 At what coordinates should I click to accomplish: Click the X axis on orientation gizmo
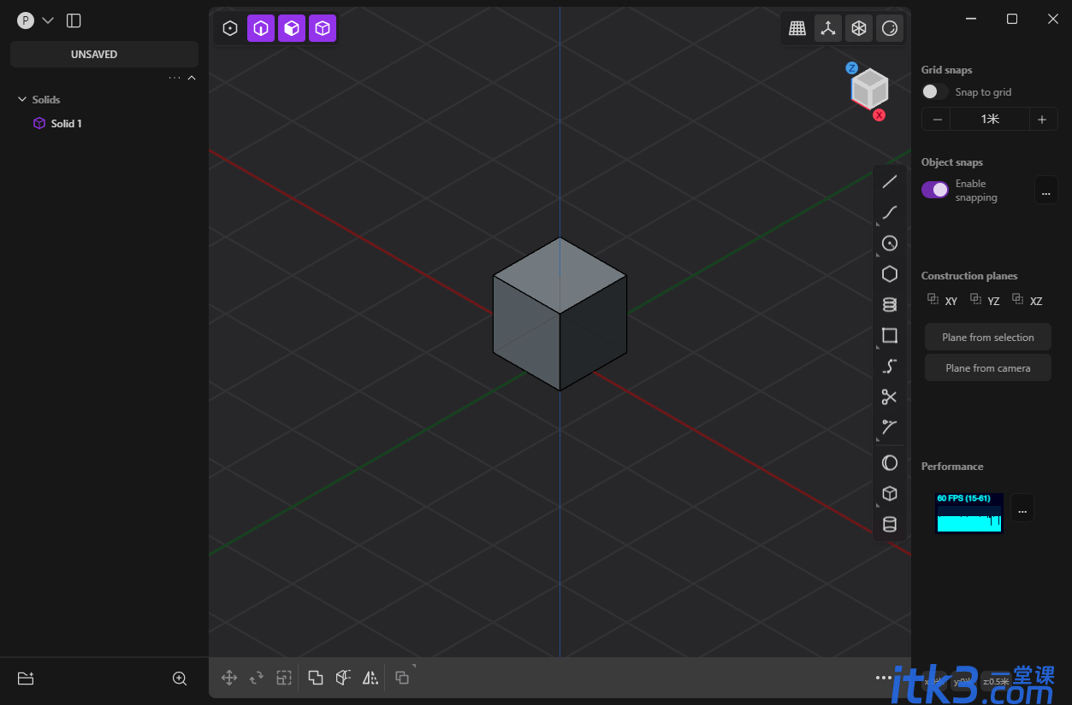pos(879,115)
